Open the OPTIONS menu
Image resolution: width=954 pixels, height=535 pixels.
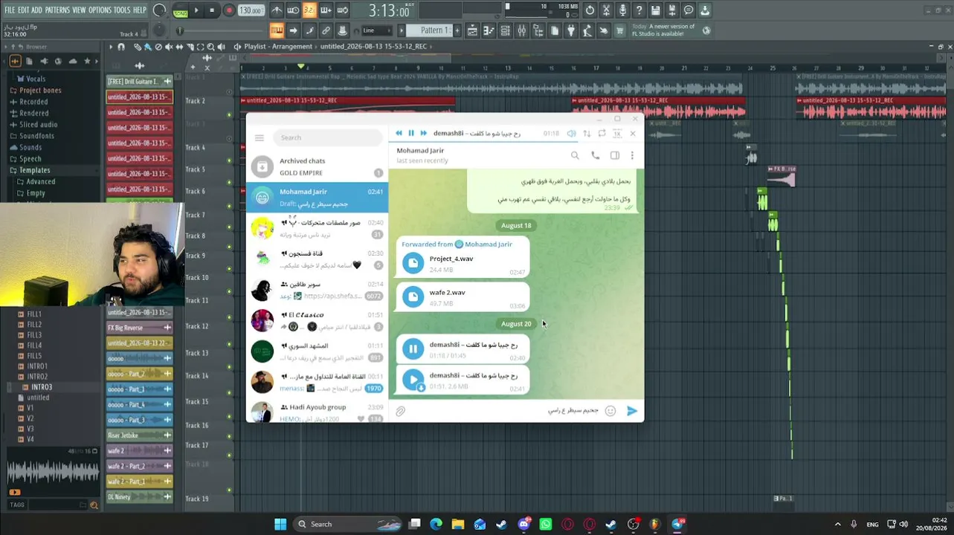tap(100, 10)
